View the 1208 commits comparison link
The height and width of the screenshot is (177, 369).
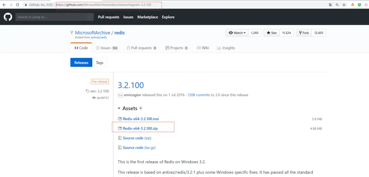198,95
